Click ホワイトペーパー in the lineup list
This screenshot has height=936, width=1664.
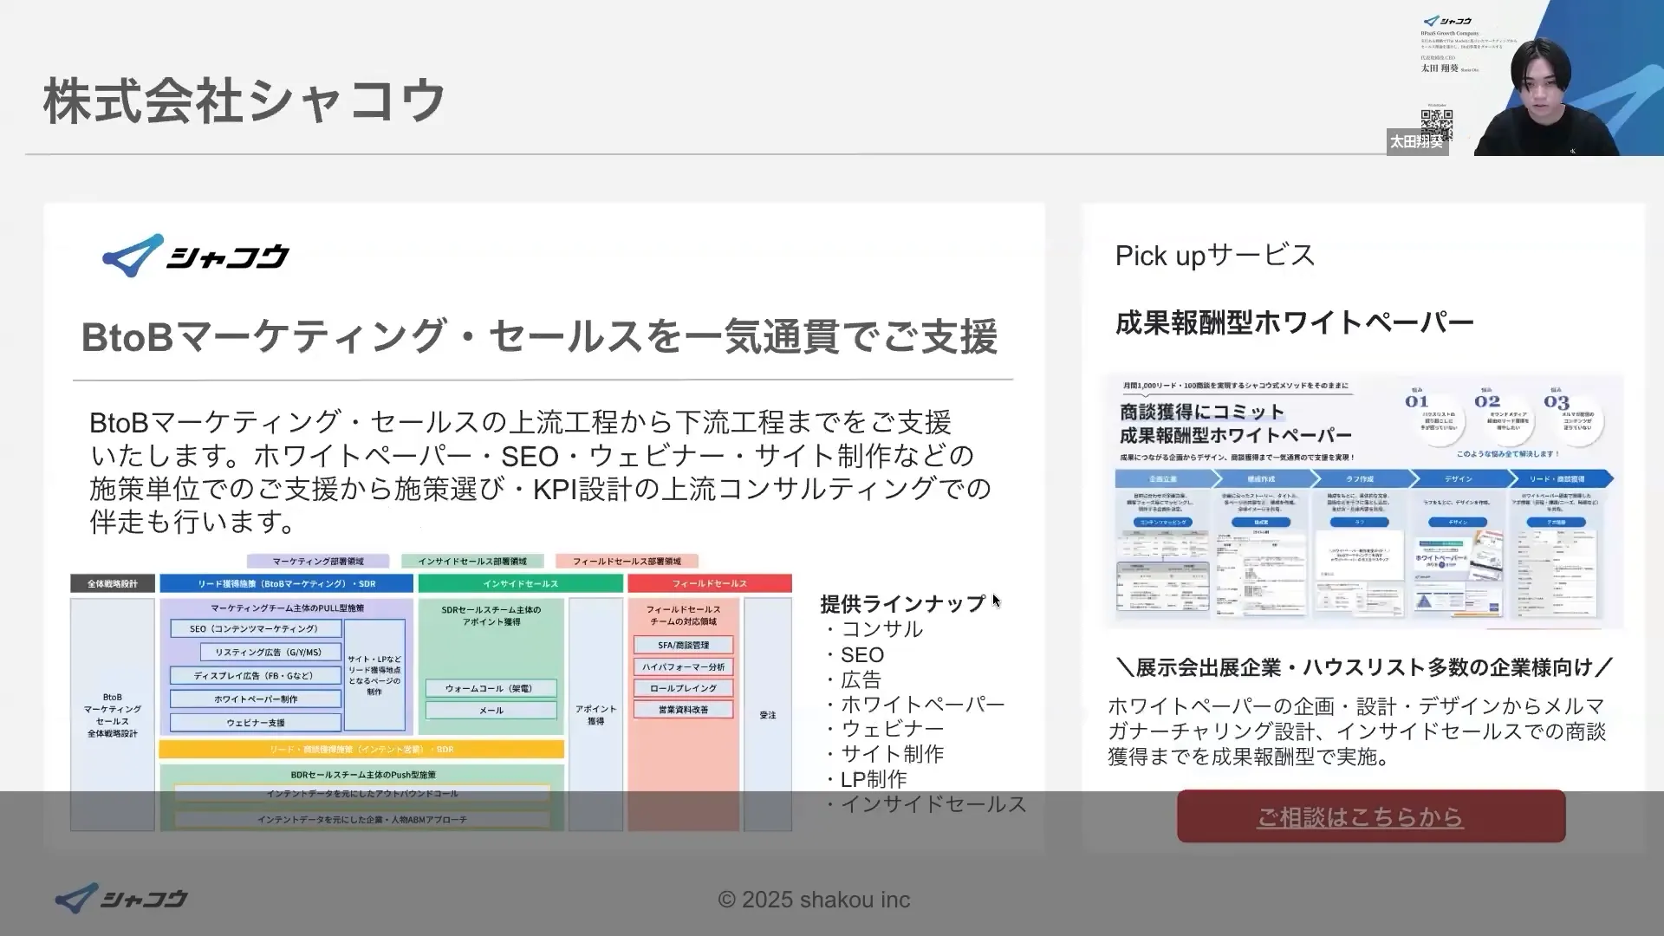(923, 704)
